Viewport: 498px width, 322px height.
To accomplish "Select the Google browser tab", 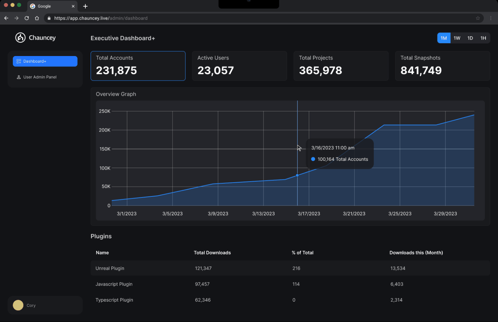I will click(x=53, y=6).
